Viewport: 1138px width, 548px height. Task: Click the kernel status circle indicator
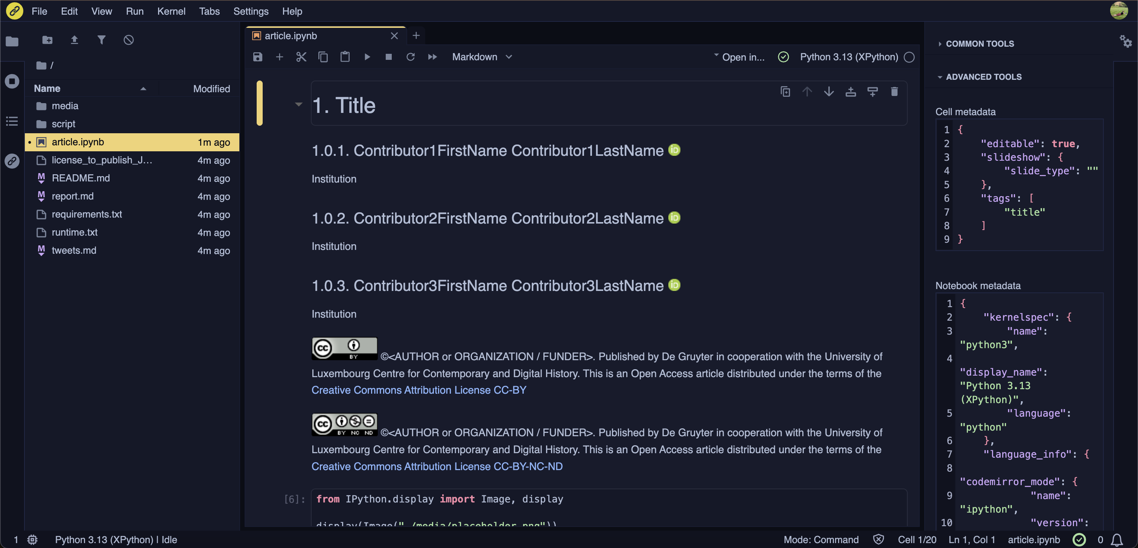coord(909,57)
